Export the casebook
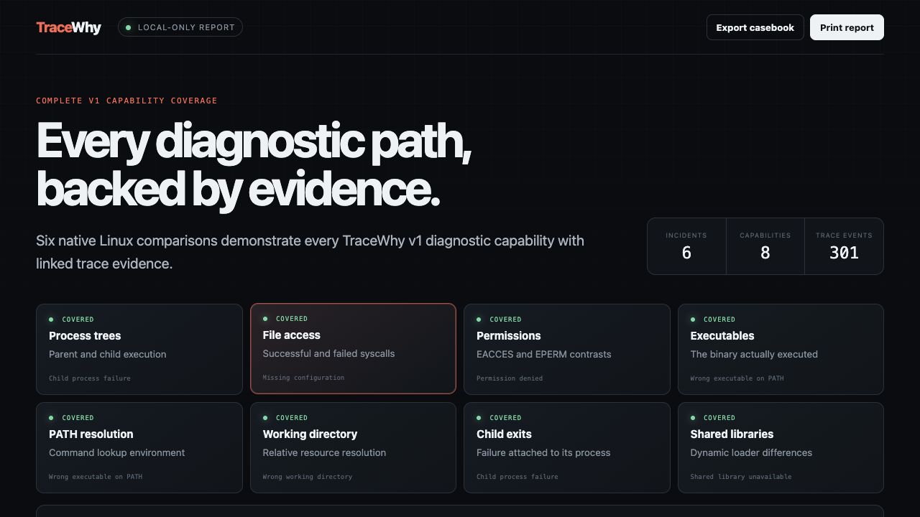Screen dimensions: 920x517 (755, 27)
